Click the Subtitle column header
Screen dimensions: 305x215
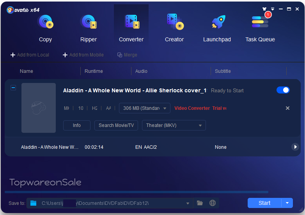223,71
